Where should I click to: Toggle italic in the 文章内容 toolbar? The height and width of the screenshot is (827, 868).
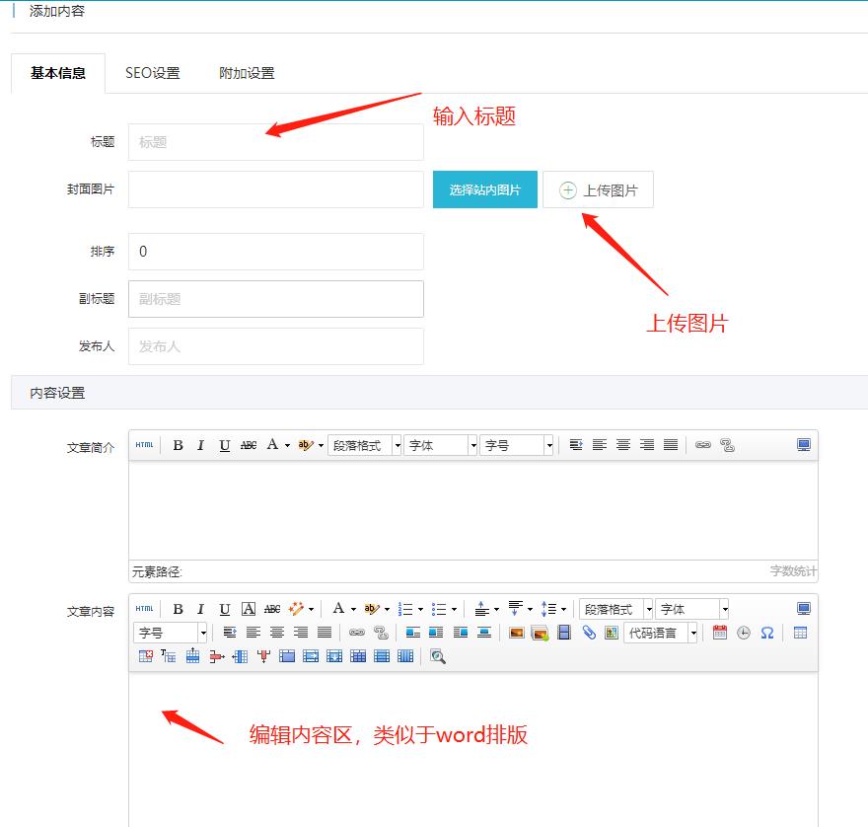pyautogui.click(x=200, y=609)
